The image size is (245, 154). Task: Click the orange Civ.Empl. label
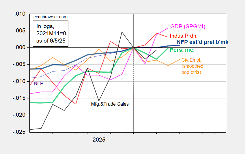[190, 60]
